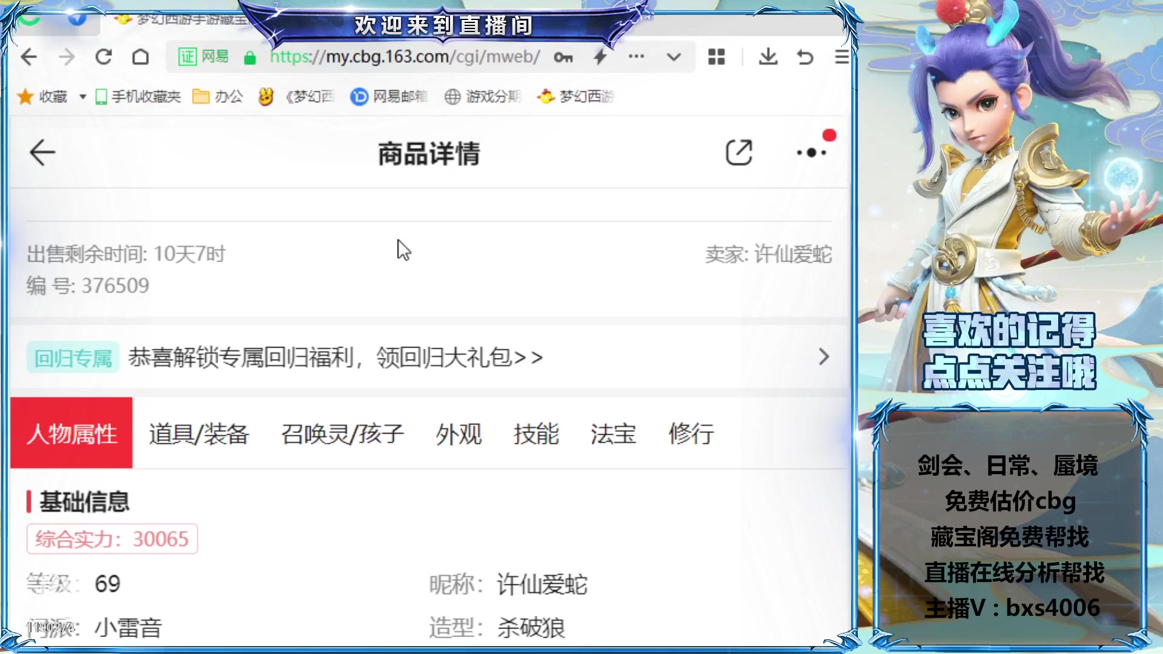Click the 造型 value 杀破狼

pos(531,628)
